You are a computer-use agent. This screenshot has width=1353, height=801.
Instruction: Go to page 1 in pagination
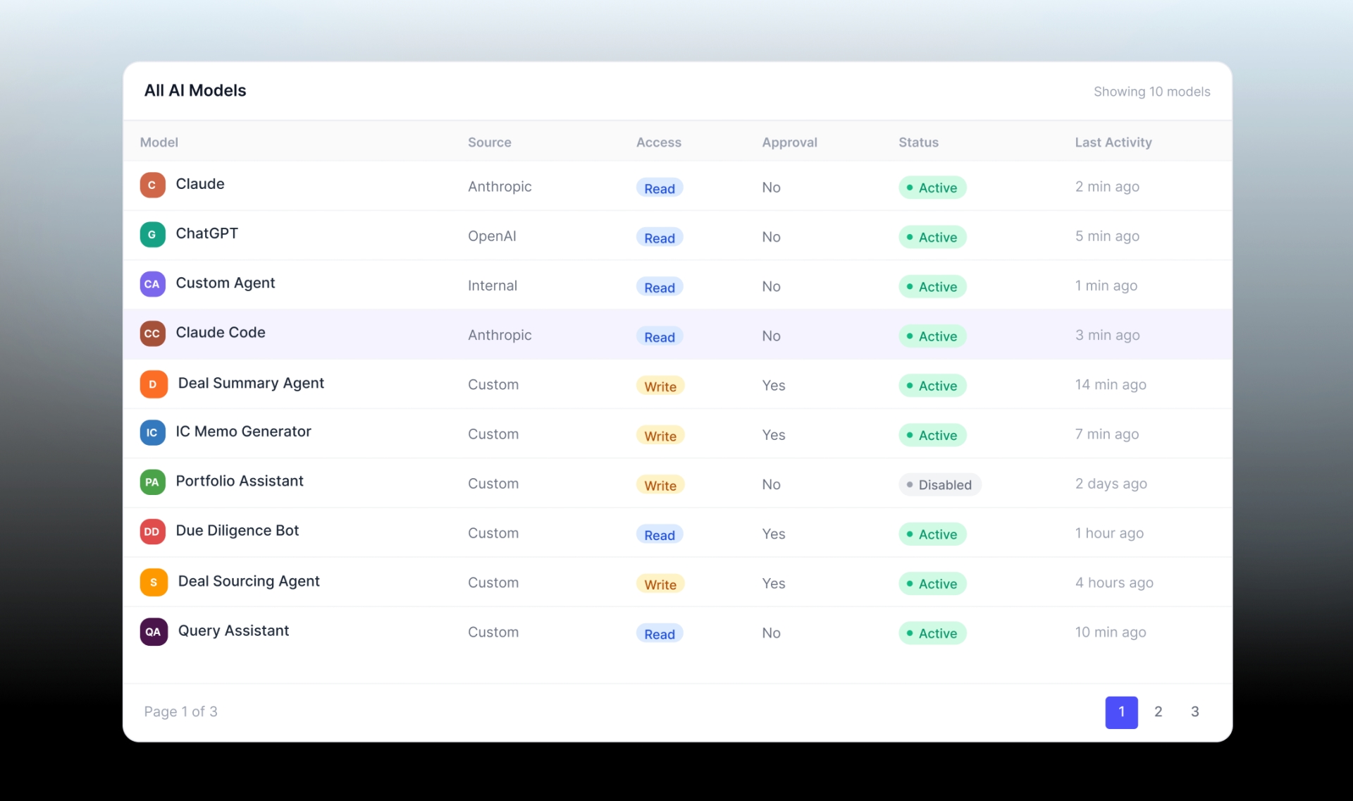[x=1121, y=712]
